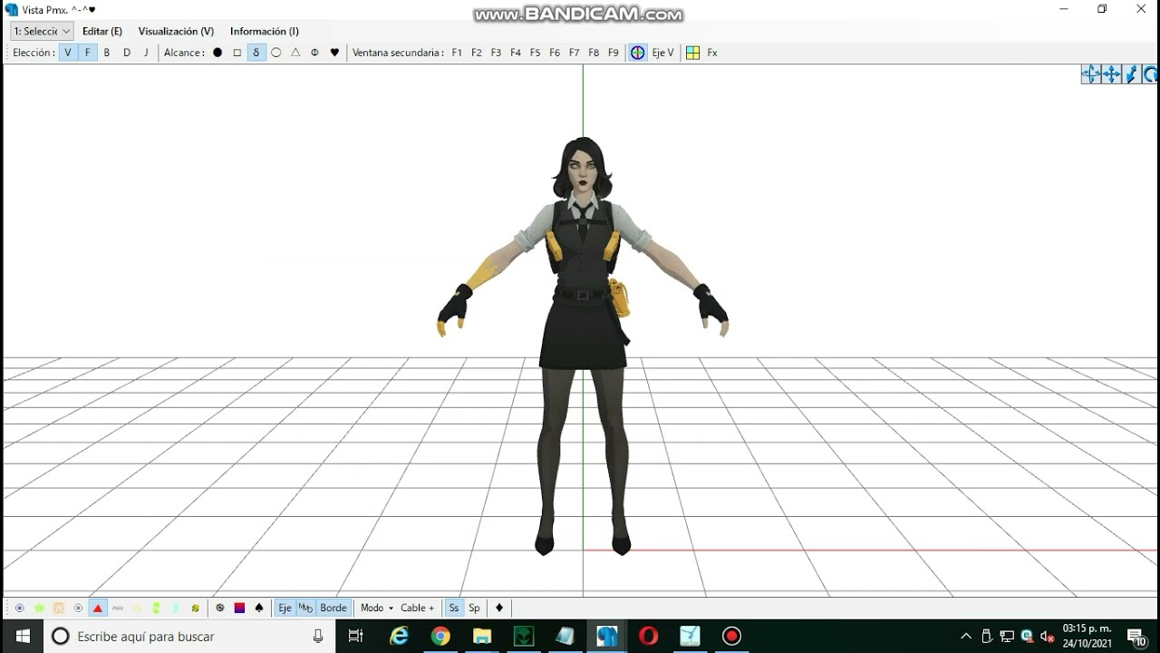Click the Cable + button
This screenshot has height=653, width=1160.
418,608
